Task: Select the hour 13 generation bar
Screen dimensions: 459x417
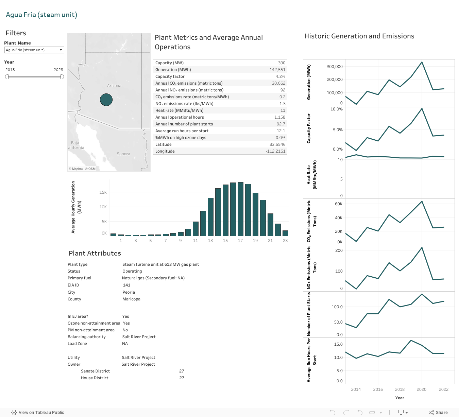Action: pyautogui.click(x=210, y=217)
